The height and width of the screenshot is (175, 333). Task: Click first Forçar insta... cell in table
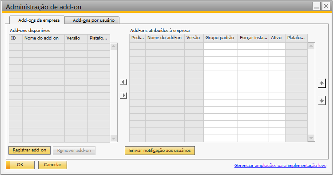click(x=253, y=46)
